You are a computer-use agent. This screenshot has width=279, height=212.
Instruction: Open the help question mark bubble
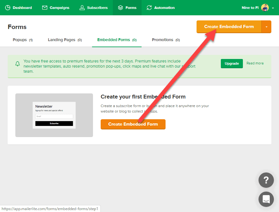point(266,180)
